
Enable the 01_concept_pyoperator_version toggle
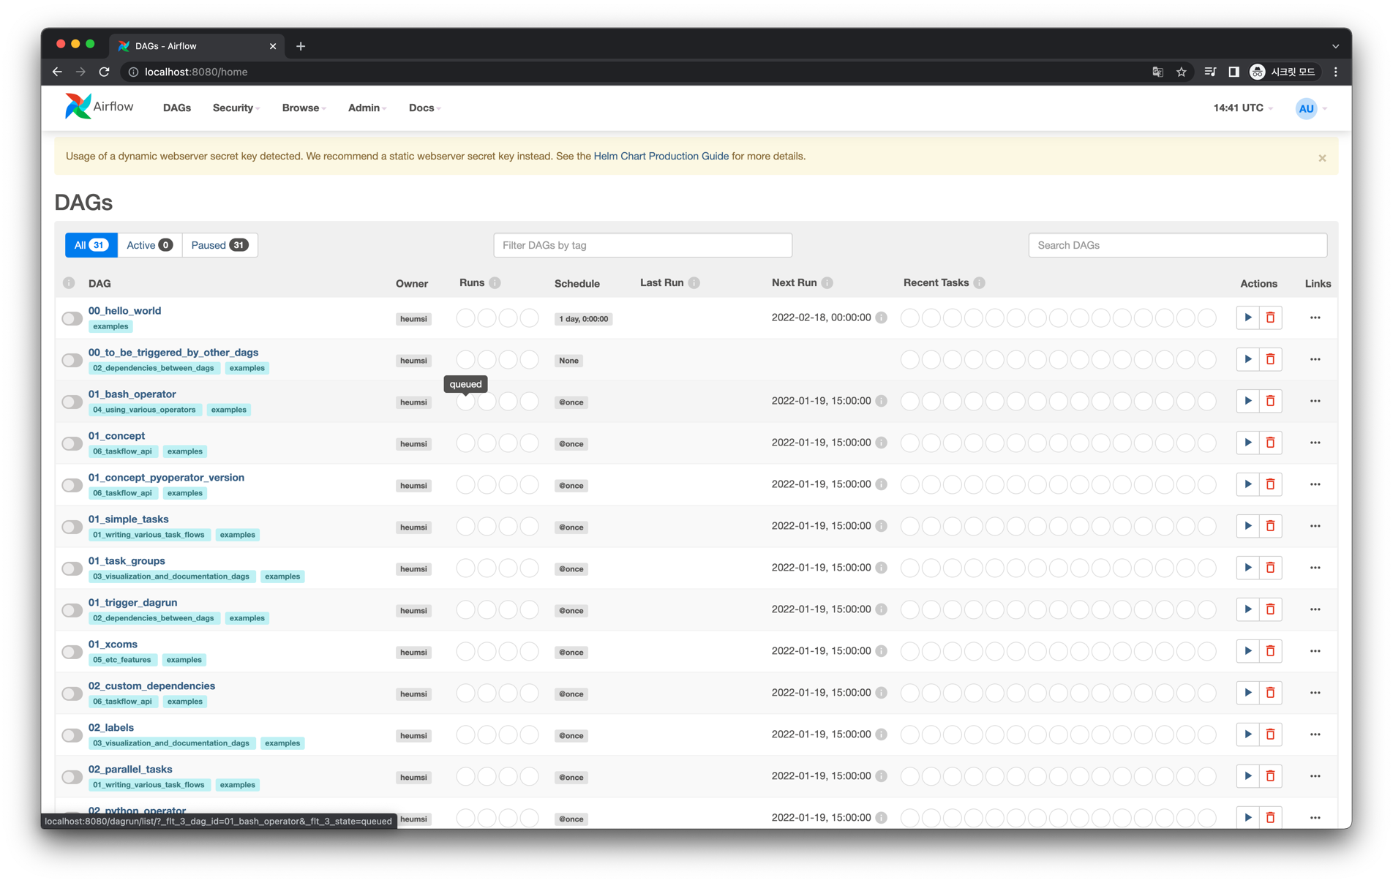click(72, 486)
